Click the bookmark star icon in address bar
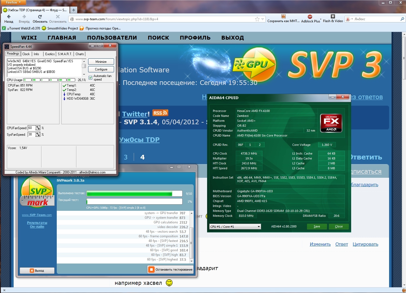 257,19
